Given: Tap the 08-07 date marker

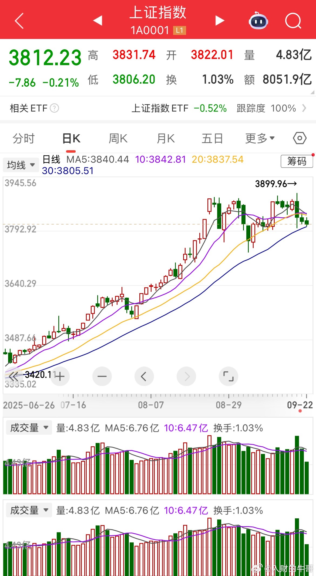Looking at the screenshot, I should click(151, 405).
